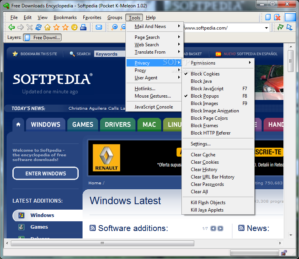299x259 pixels.
Task: Click next arrow beside 1/7
Action: 220,228
